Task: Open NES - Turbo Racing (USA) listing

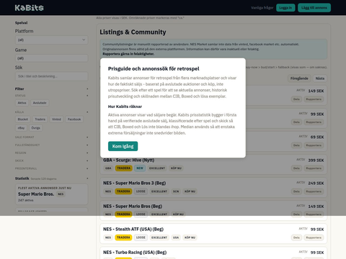Action: tap(135, 253)
